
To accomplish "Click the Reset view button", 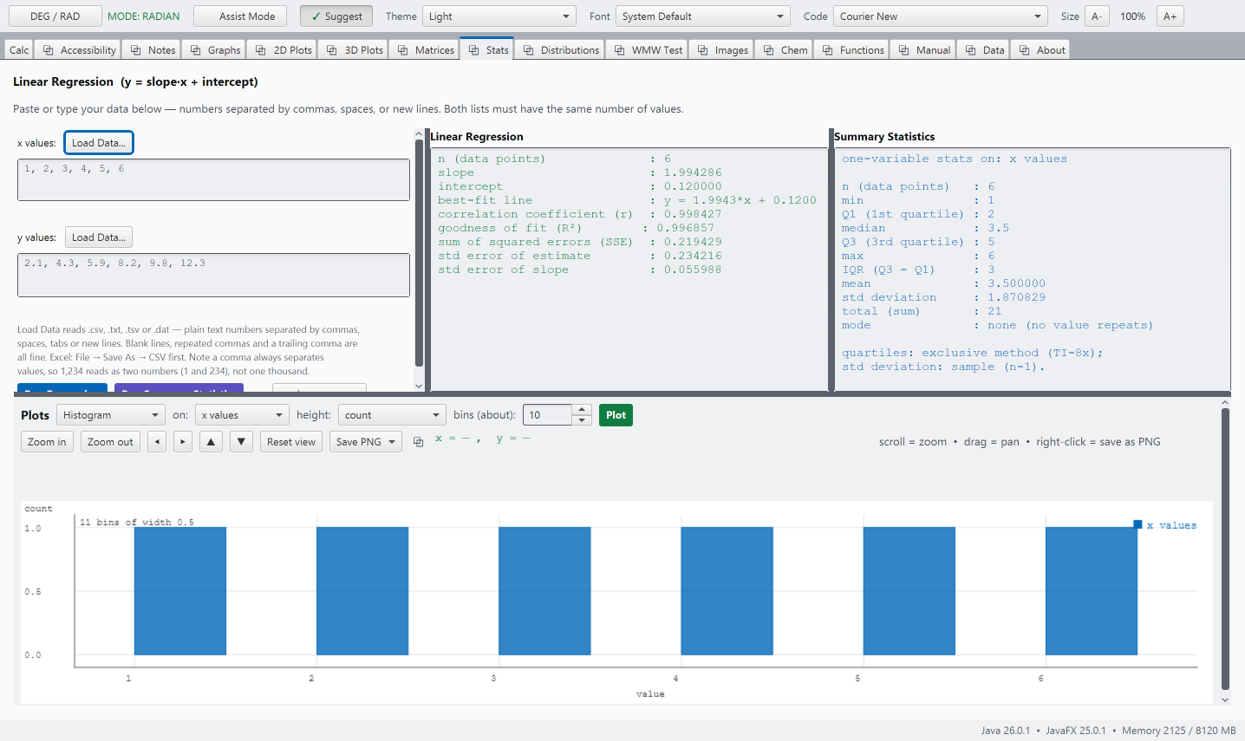I will tap(291, 442).
